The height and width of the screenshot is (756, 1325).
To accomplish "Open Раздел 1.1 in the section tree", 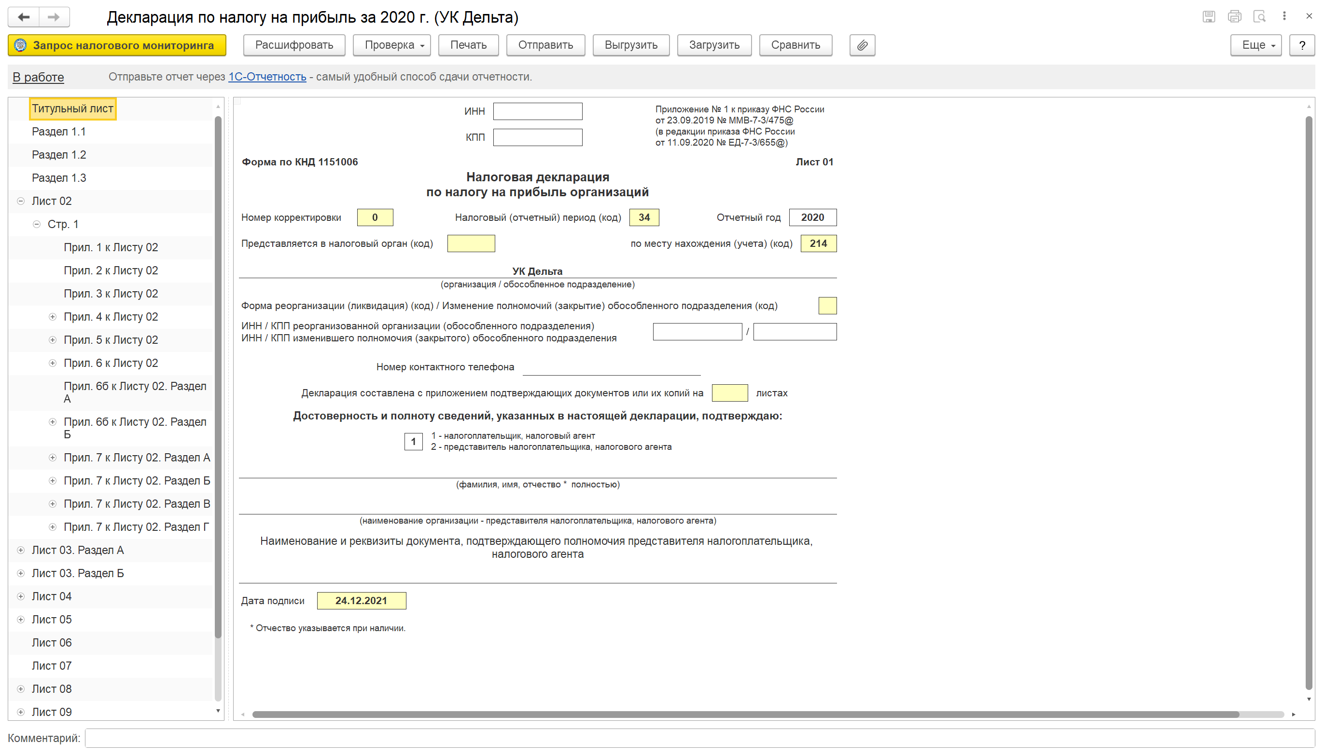I will click(x=59, y=132).
